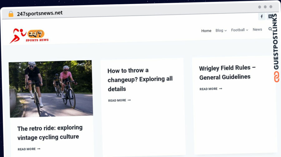Click the Medium icon beside the Facebook icon
The height and width of the screenshot is (157, 281).
coord(270,17)
